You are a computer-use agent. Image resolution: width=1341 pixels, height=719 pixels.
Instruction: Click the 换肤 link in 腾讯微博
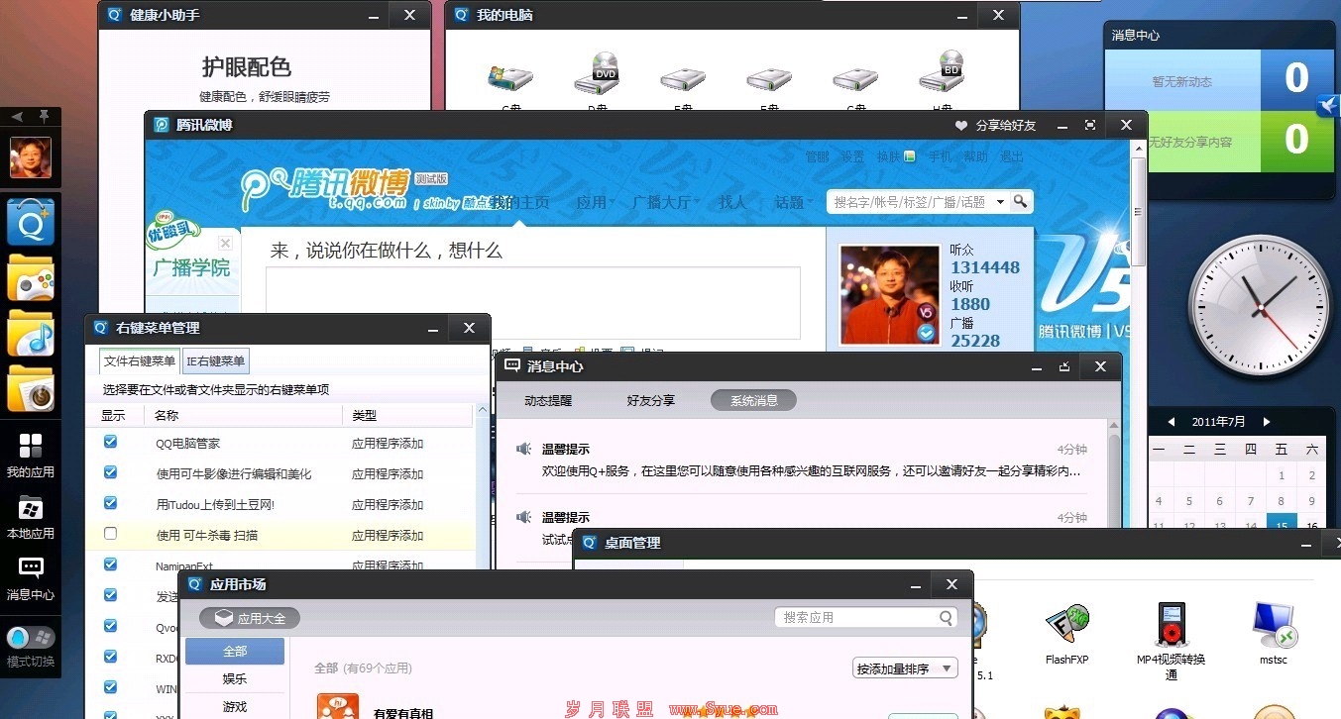[x=889, y=156]
